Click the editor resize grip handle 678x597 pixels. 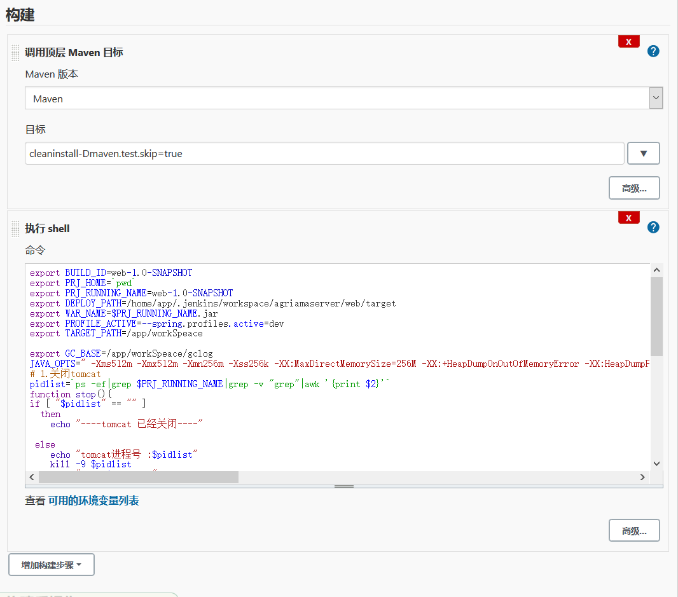pos(343,486)
